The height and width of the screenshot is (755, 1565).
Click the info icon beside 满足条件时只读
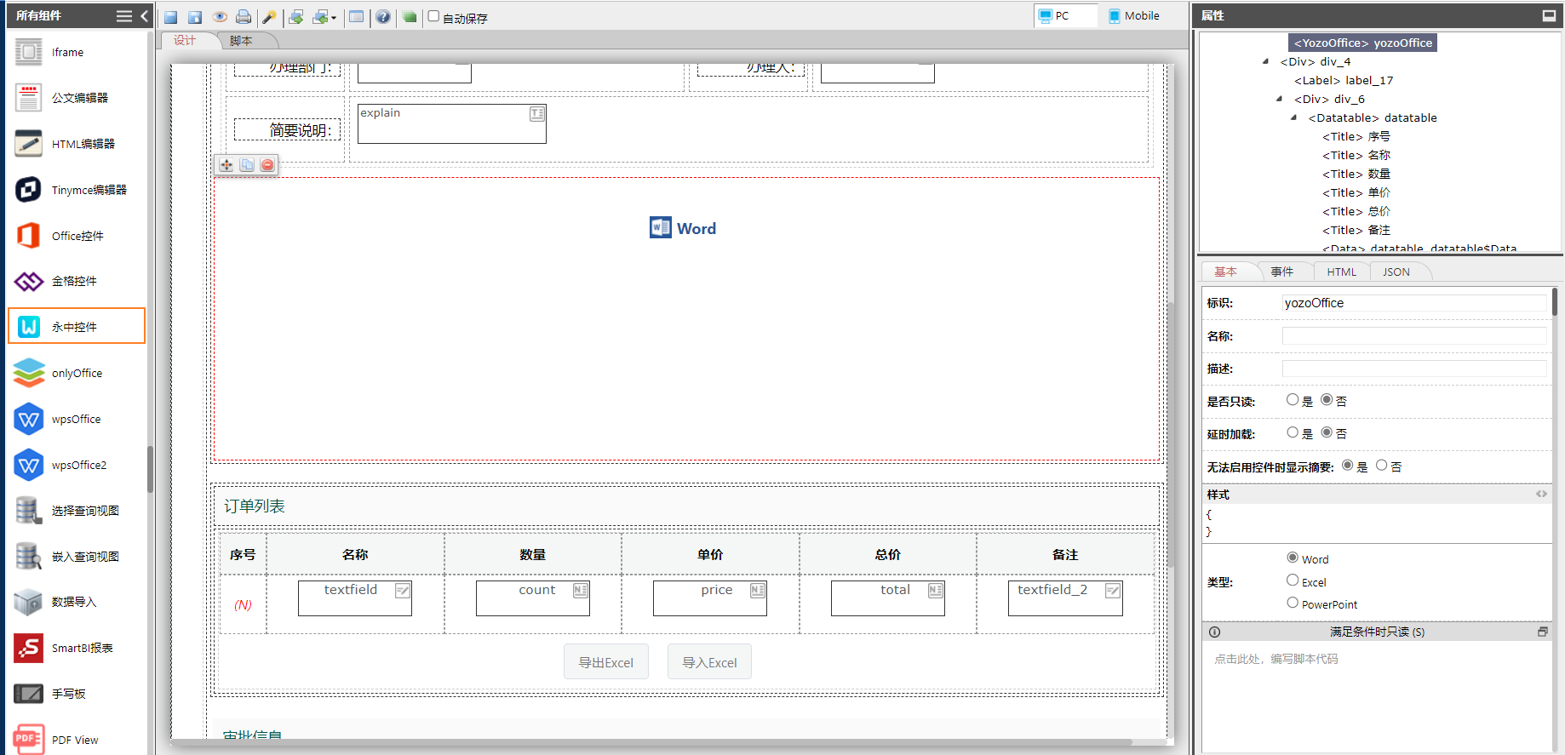pos(1214,632)
